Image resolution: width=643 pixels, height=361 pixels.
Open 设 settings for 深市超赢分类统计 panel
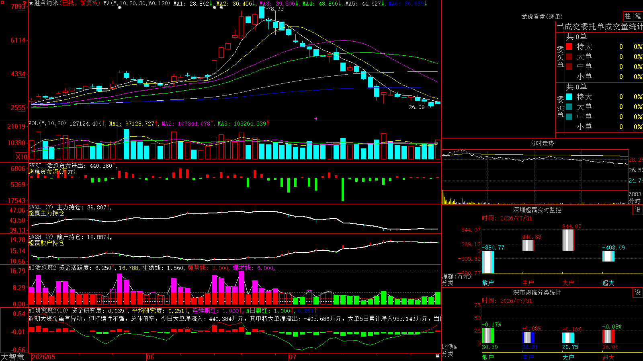click(x=638, y=292)
